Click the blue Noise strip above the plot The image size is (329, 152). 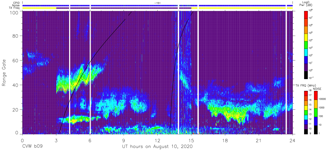point(157,5)
